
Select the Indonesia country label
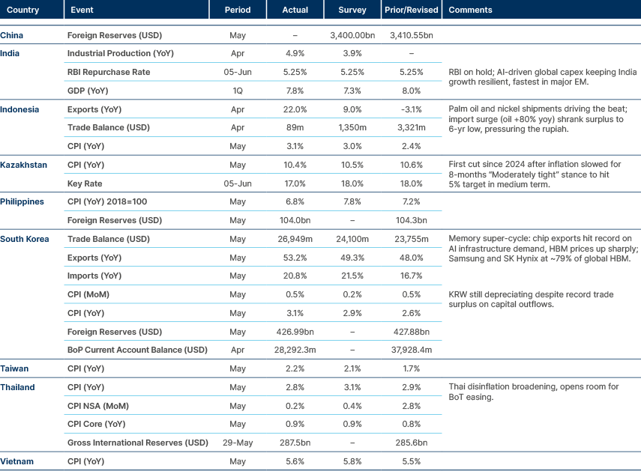tap(19, 109)
